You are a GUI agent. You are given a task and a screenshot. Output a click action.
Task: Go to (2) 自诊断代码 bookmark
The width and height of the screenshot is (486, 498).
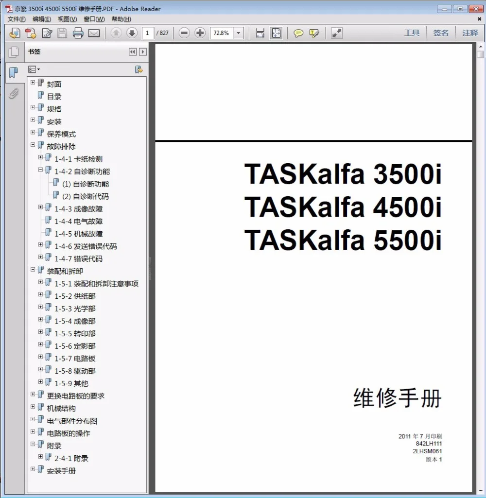pyautogui.click(x=86, y=197)
